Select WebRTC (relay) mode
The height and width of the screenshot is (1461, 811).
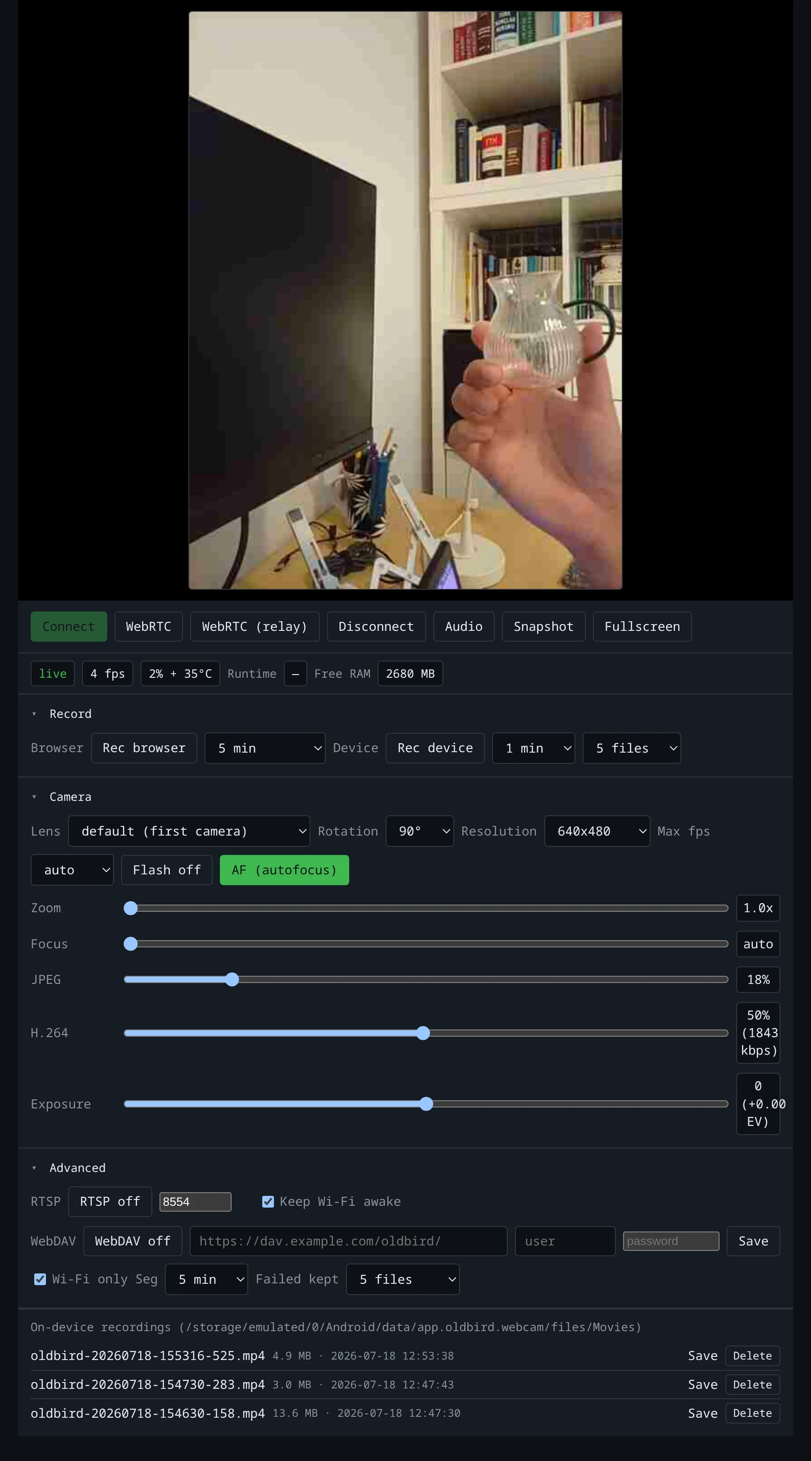click(255, 626)
